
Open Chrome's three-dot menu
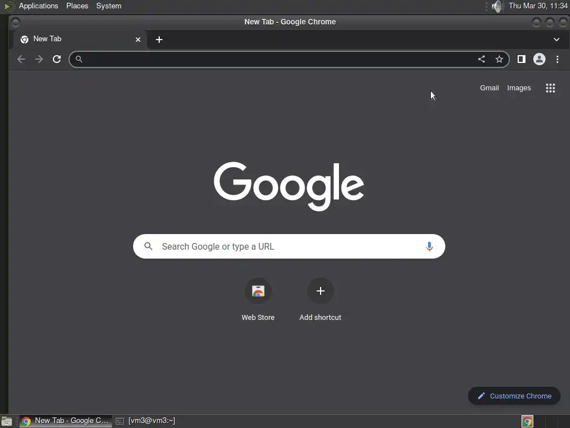pyautogui.click(x=557, y=59)
